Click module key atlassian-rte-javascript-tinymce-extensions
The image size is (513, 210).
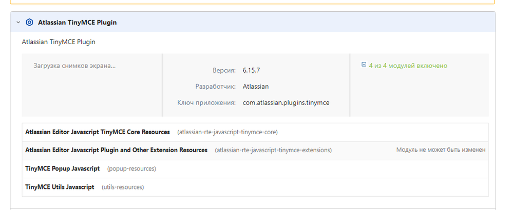pyautogui.click(x=273, y=150)
